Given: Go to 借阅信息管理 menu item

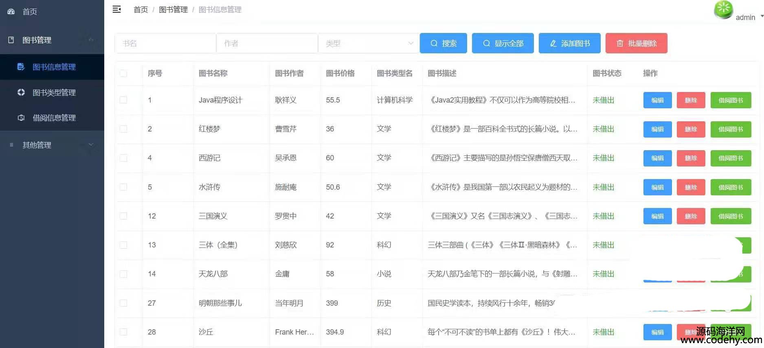Looking at the screenshot, I should click(x=54, y=118).
